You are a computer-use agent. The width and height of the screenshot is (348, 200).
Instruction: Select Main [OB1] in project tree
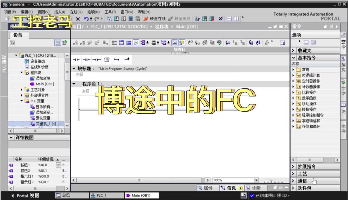click(x=45, y=84)
